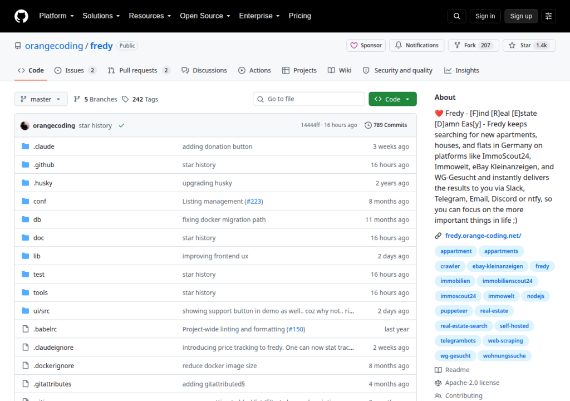Select the web-scraping topic tag
The height and width of the screenshot is (401, 570).
coord(505,341)
